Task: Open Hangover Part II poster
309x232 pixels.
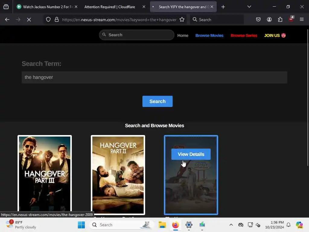Action: coord(118,175)
